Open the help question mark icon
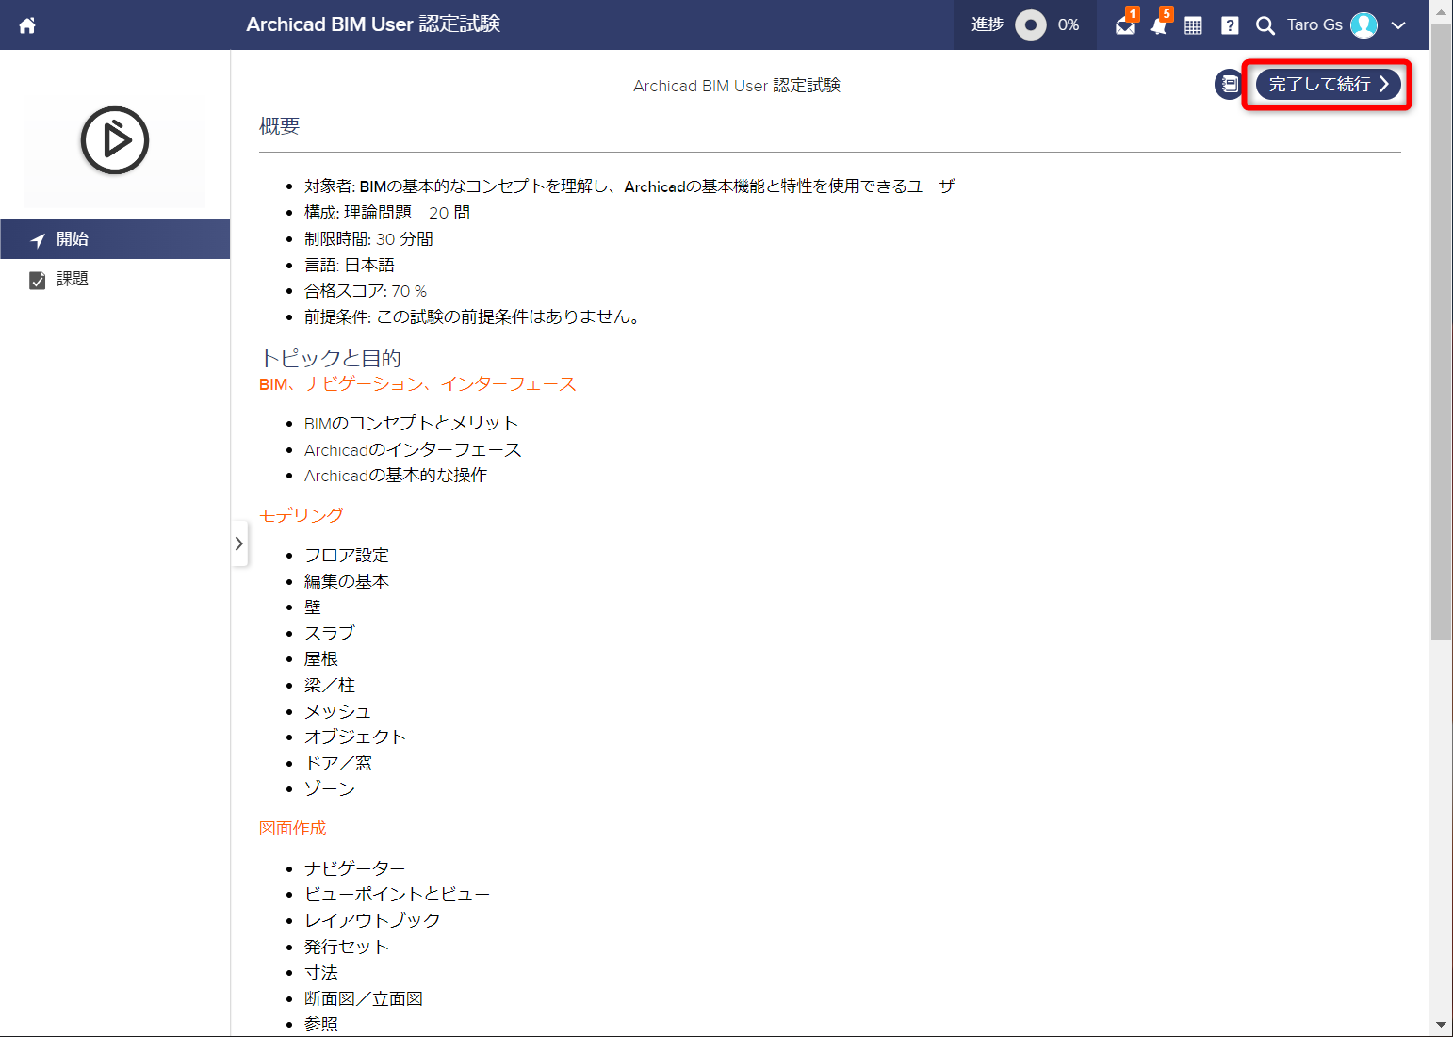This screenshot has width=1453, height=1037. tap(1230, 25)
